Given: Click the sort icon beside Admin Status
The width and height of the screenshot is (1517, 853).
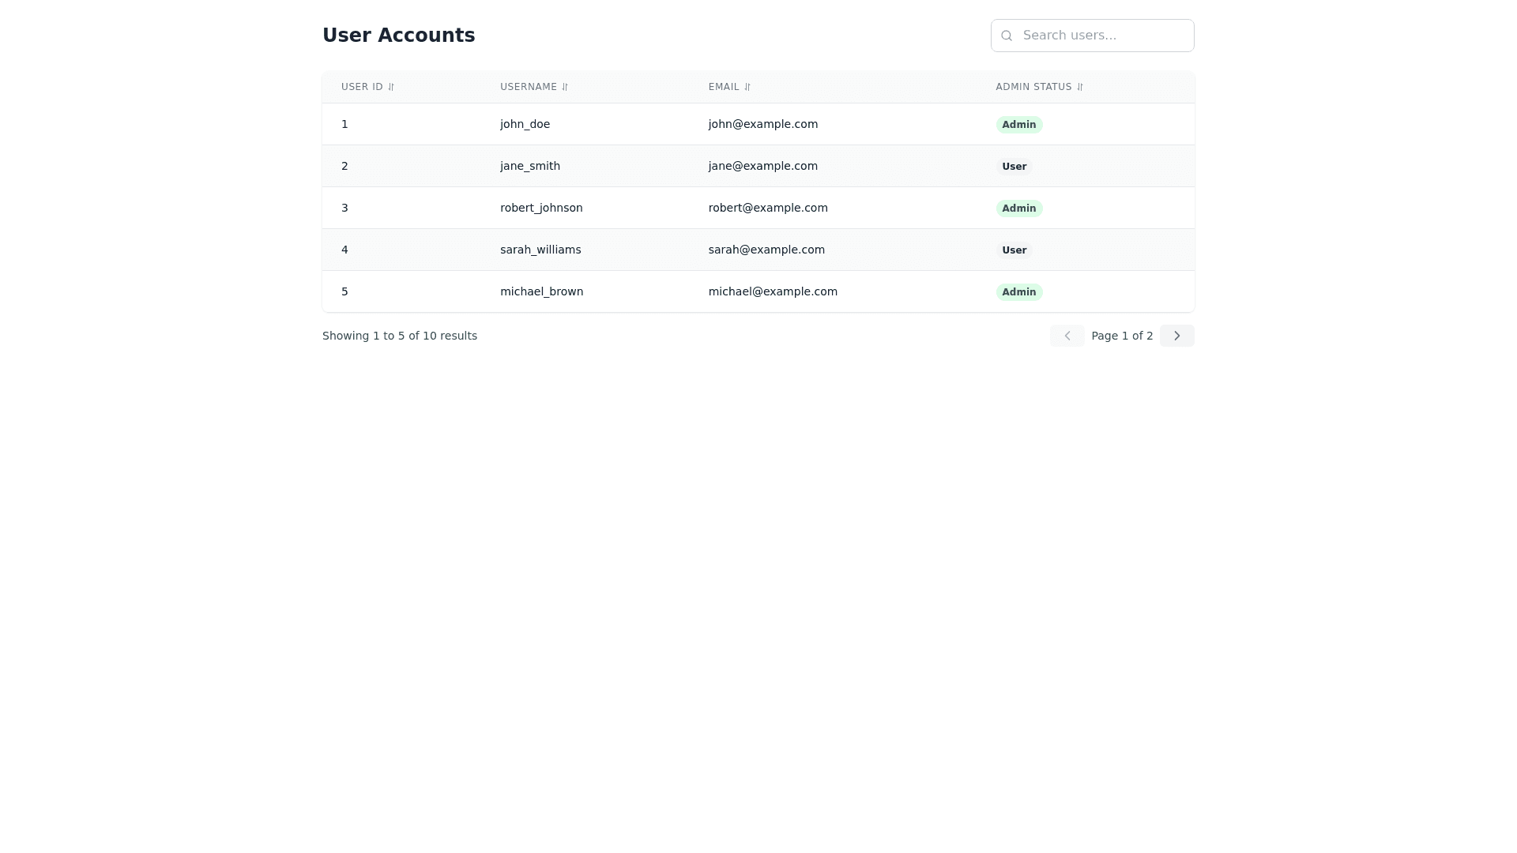Looking at the screenshot, I should coord(1080,88).
